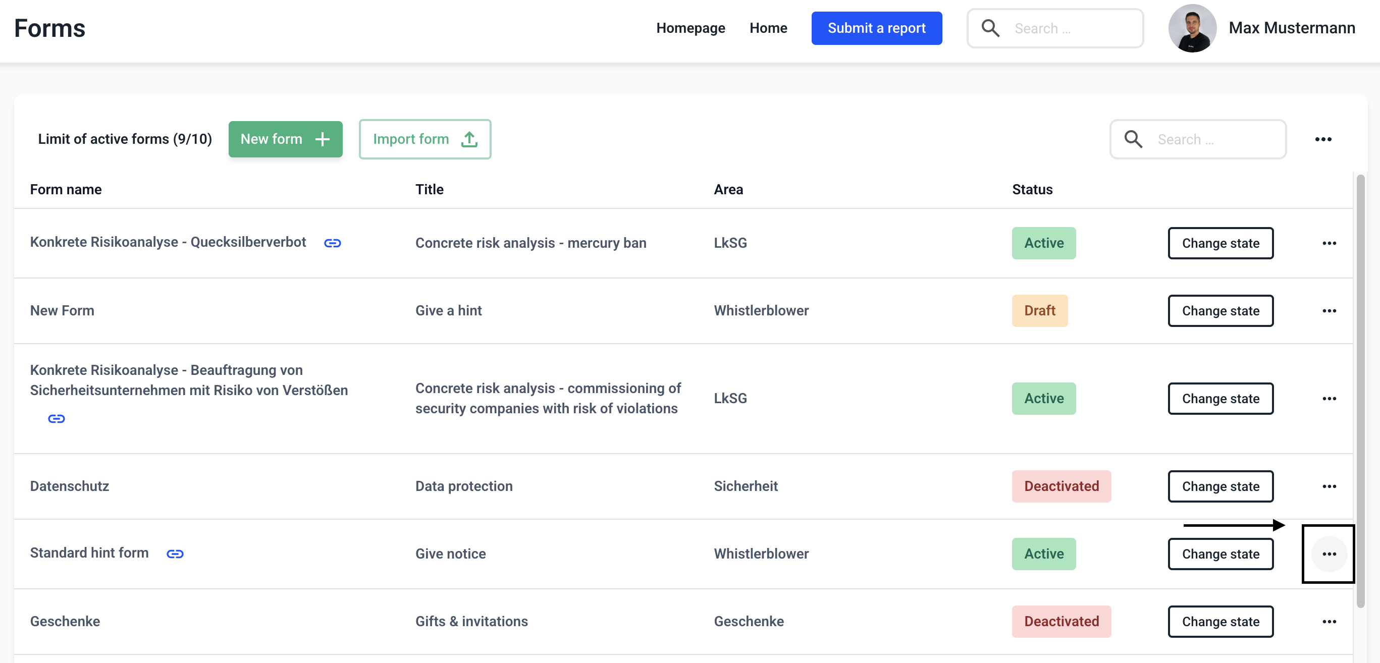This screenshot has width=1380, height=663.
Task: Click the Submit a report button
Action: pyautogui.click(x=876, y=28)
